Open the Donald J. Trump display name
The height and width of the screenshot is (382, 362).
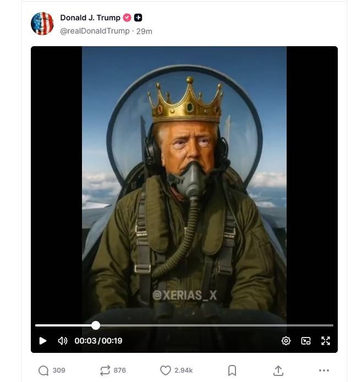pos(90,18)
